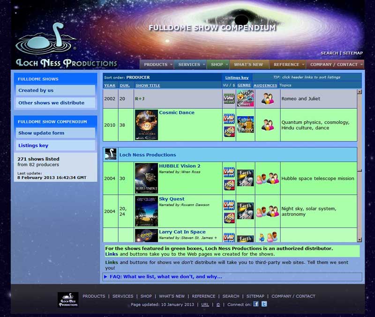Click the View icon for HUBBLE Vision 2
This screenshot has width=375, height=317.
(x=229, y=172)
